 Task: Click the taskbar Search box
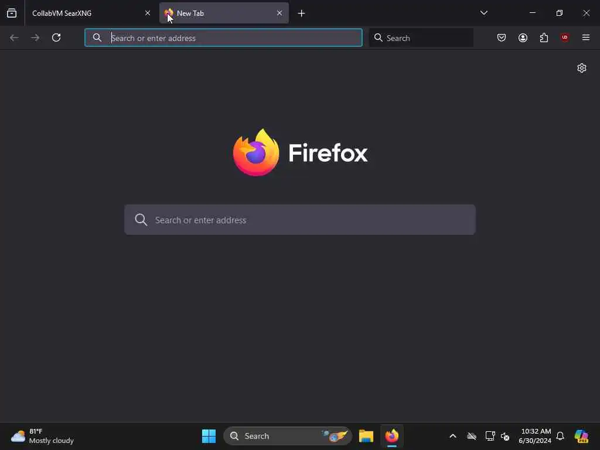288,436
